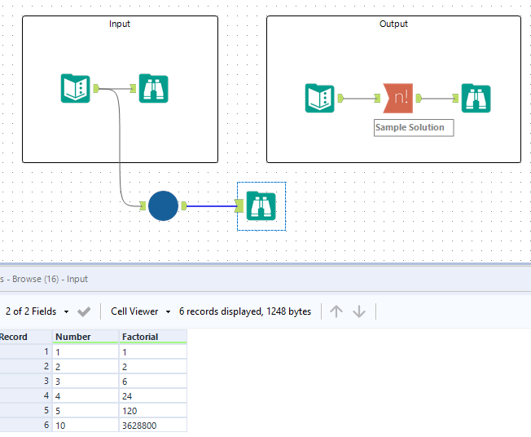Click the Factorial column header
This screenshot has height=437, width=531.
[x=140, y=337]
